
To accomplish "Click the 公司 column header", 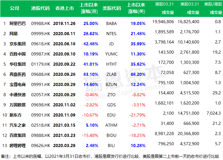I will point(15,8).
